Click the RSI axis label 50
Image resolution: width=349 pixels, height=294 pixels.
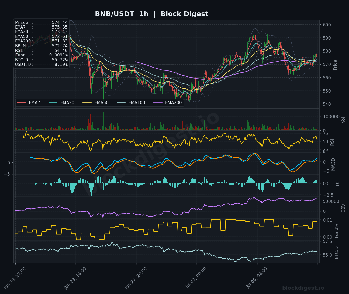pos(326,141)
